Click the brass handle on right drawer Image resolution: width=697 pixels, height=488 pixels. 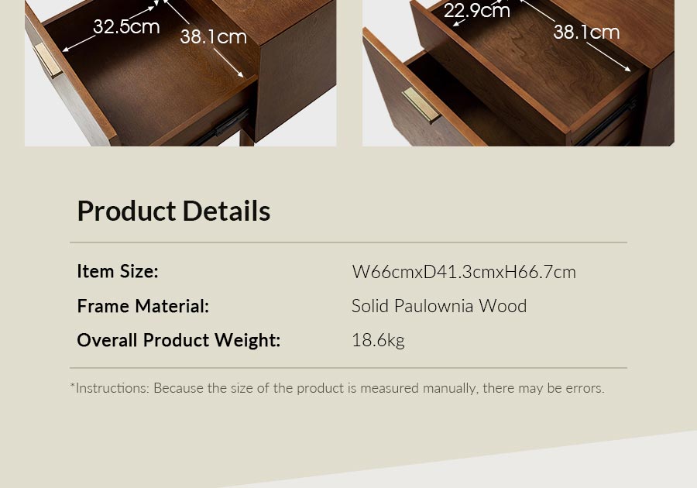coord(421,105)
